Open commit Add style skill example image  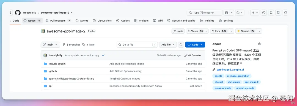coord(127,64)
